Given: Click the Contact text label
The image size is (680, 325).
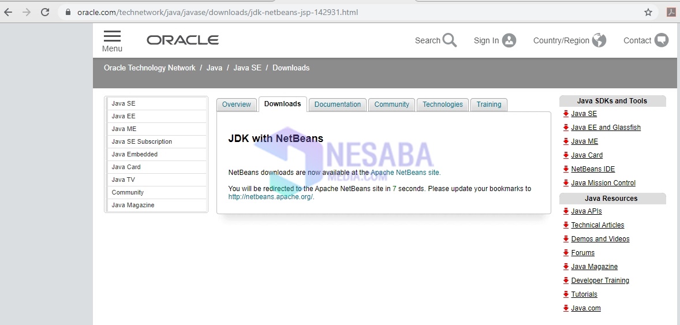Looking at the screenshot, I should (x=637, y=40).
